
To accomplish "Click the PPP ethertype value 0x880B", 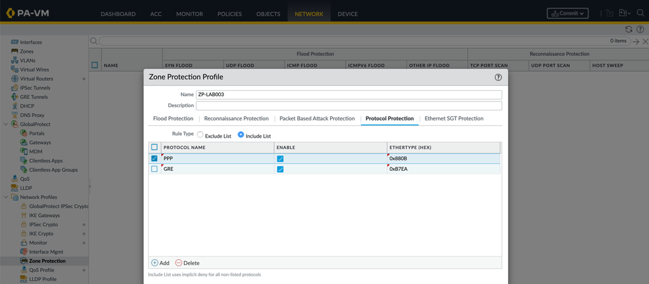I will tap(398, 158).
